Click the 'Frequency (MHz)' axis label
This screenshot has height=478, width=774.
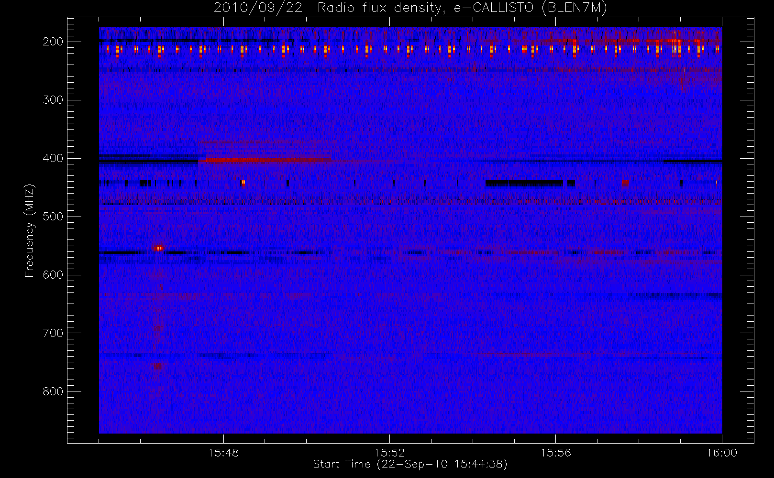(x=30, y=230)
